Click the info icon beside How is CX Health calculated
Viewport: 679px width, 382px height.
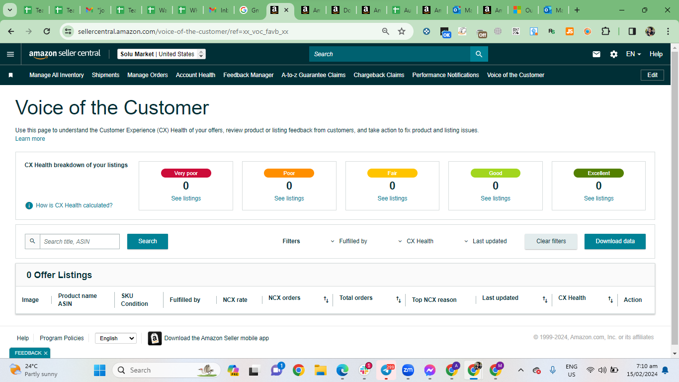(x=29, y=205)
